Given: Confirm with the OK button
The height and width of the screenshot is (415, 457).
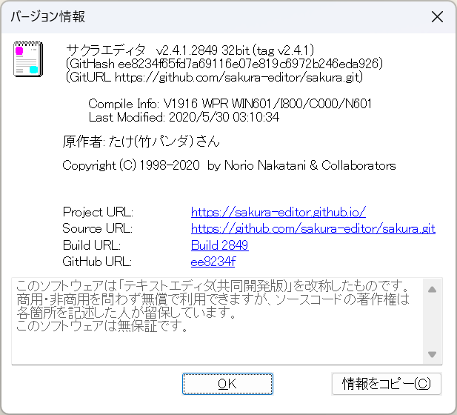Looking at the screenshot, I should pyautogui.click(x=227, y=384).
